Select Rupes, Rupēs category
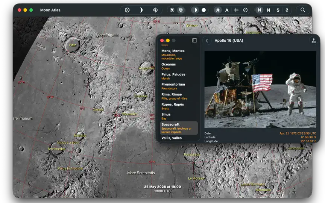 [179, 106]
